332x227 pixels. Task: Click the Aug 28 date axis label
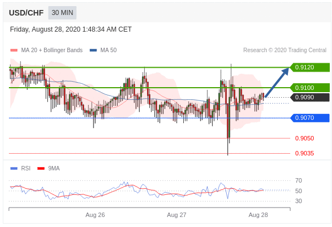[258, 215]
